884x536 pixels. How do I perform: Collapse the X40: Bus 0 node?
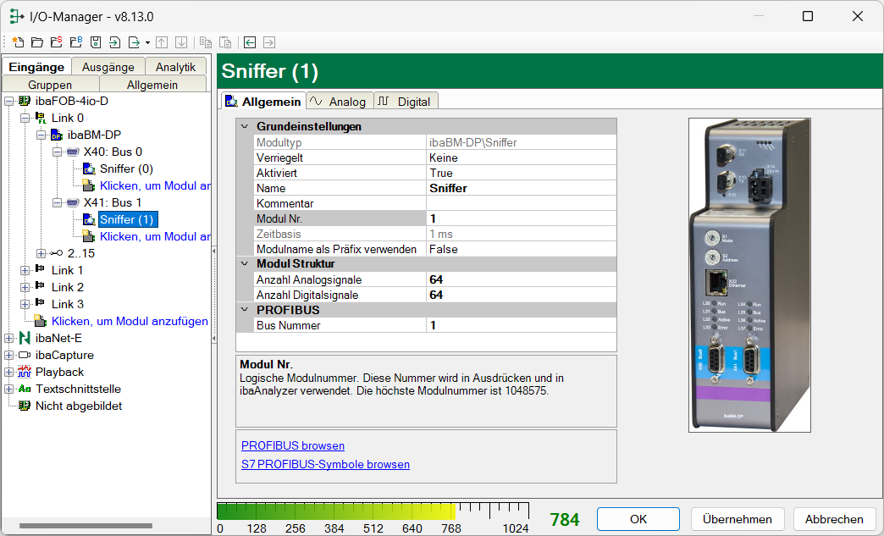click(58, 152)
